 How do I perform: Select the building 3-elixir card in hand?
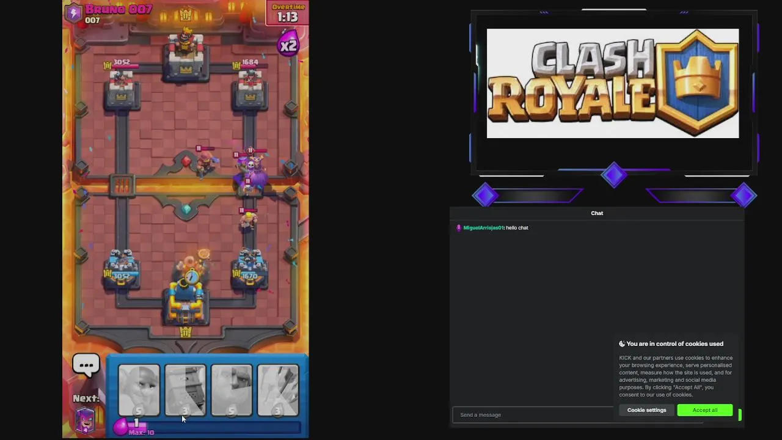185,391
